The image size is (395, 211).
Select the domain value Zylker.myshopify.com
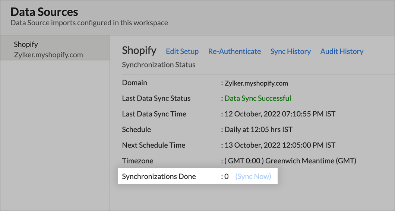pos(256,83)
